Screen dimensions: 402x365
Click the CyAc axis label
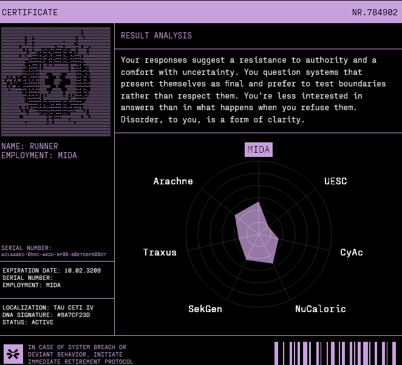point(352,252)
